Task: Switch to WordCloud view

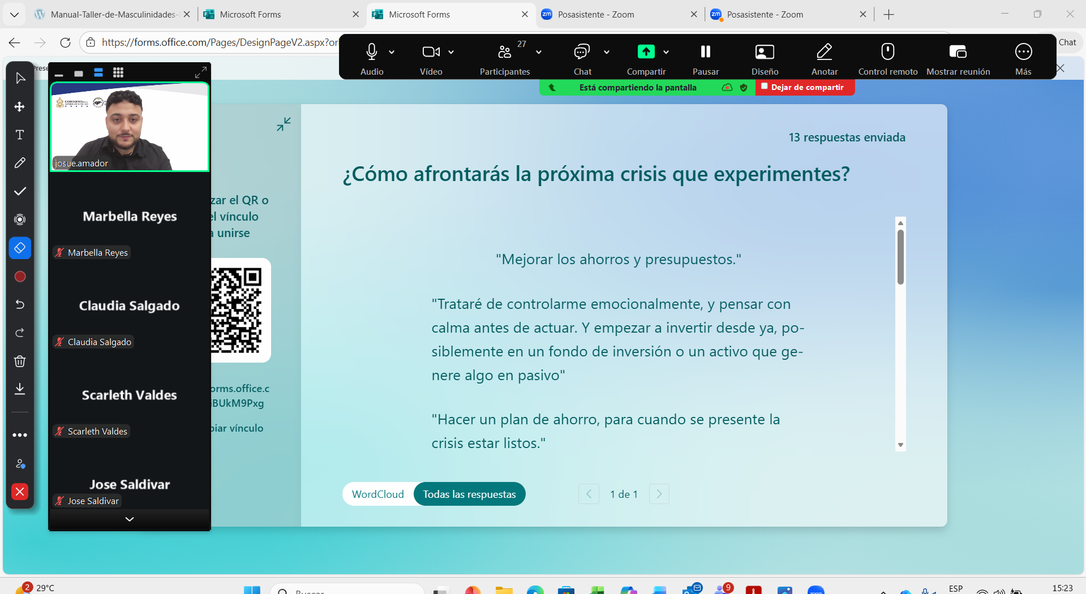Action: (x=377, y=494)
